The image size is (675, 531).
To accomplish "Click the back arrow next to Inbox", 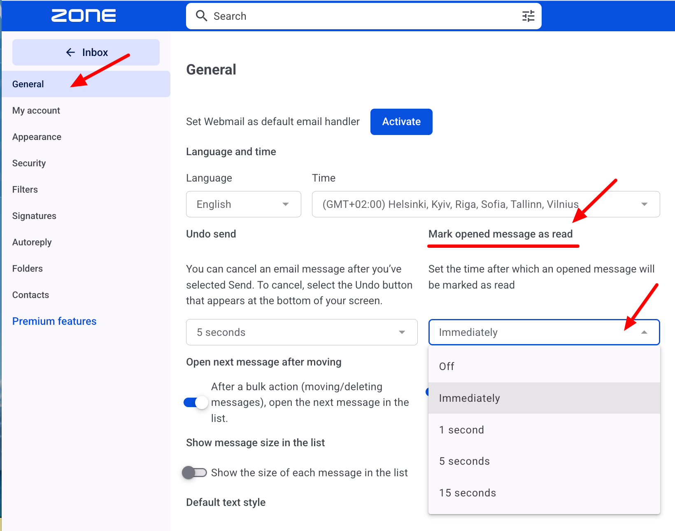I will (x=71, y=52).
